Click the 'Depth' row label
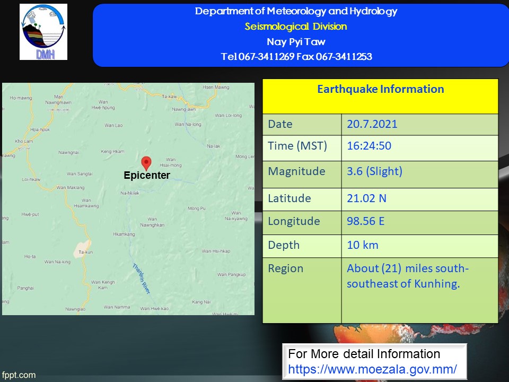This screenshot has width=509, height=382. coord(284,245)
